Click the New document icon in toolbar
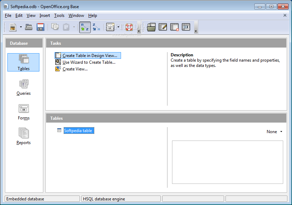 coord(13,27)
